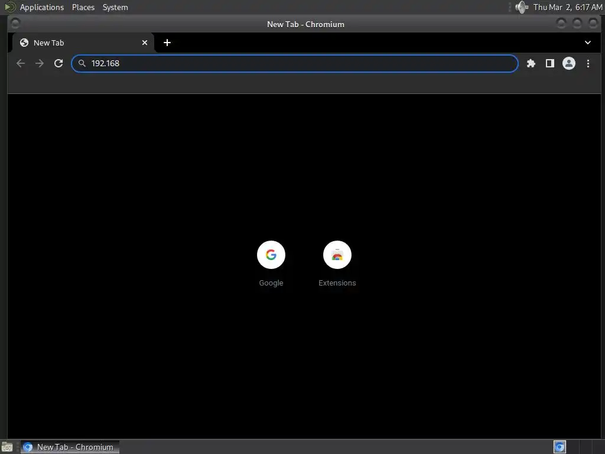This screenshot has height=454, width=605.
Task: Click the Google shortcut label
Action: (x=271, y=283)
